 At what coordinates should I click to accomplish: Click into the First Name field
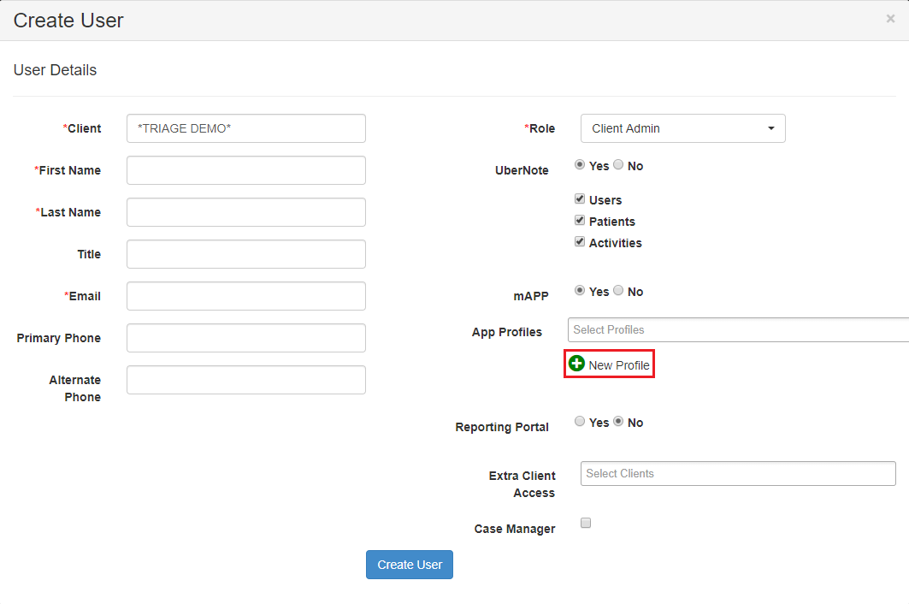tap(246, 170)
